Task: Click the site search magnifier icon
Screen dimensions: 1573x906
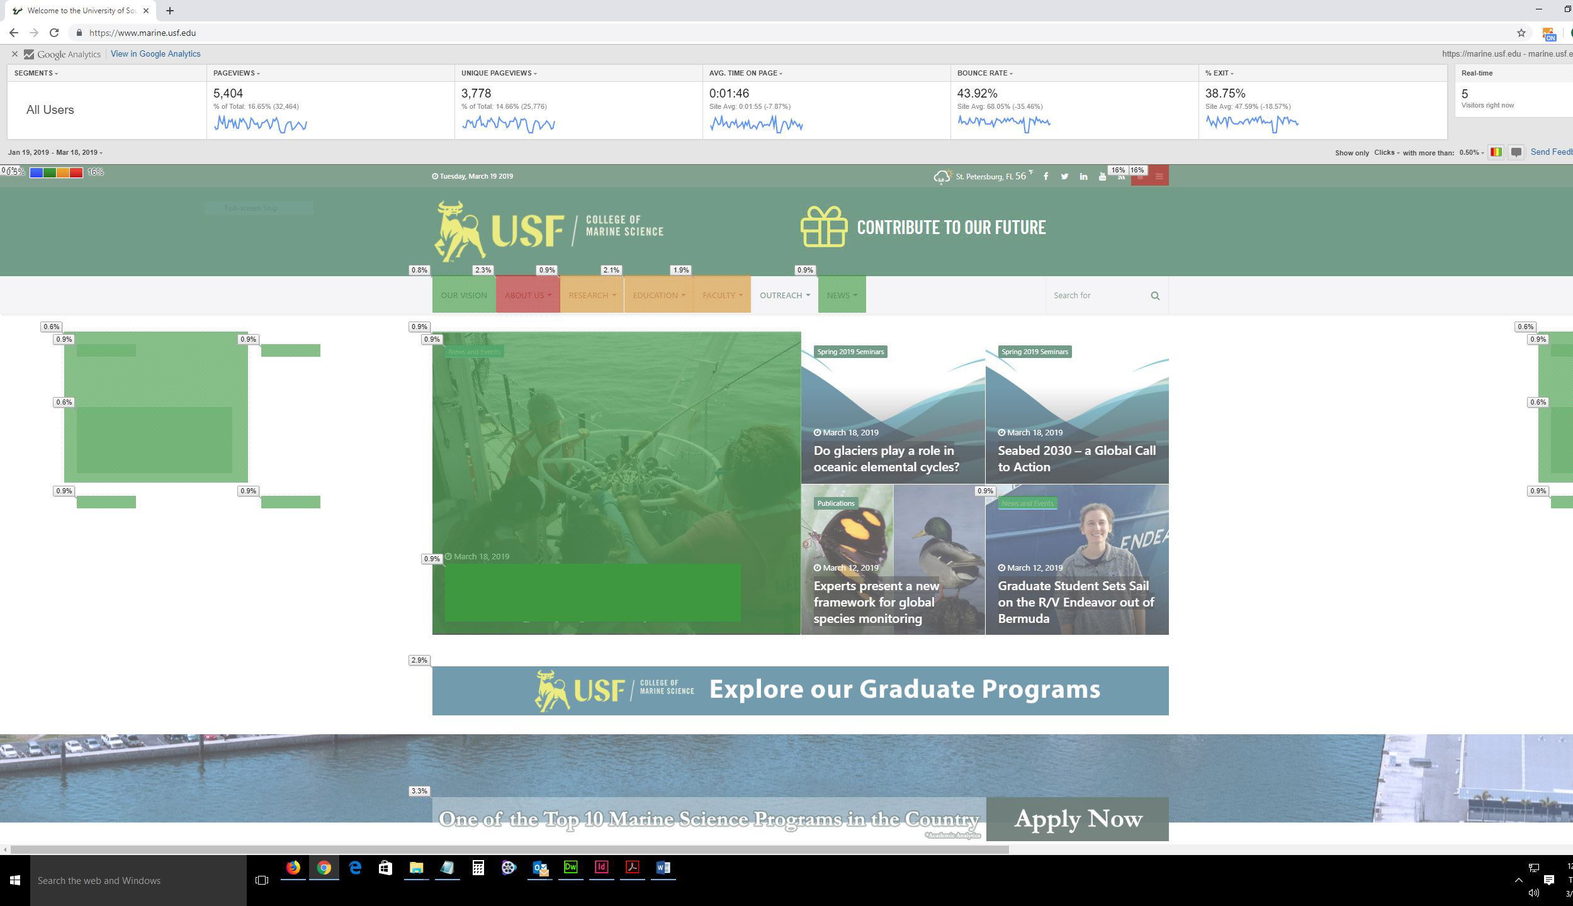Action: (1155, 296)
